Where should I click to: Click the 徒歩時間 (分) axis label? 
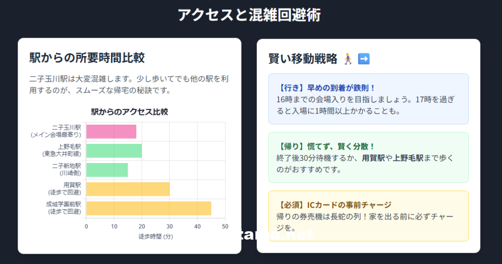click(x=155, y=237)
